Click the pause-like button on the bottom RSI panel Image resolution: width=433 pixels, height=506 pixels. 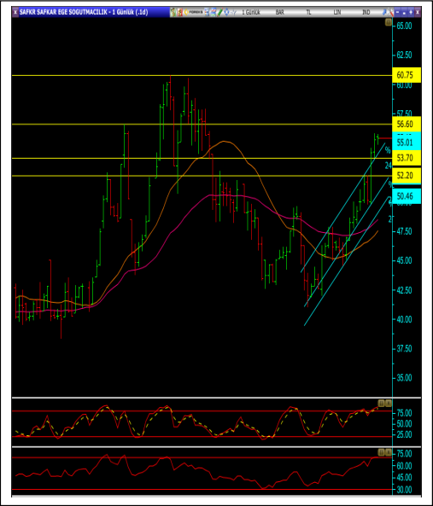[381, 452]
